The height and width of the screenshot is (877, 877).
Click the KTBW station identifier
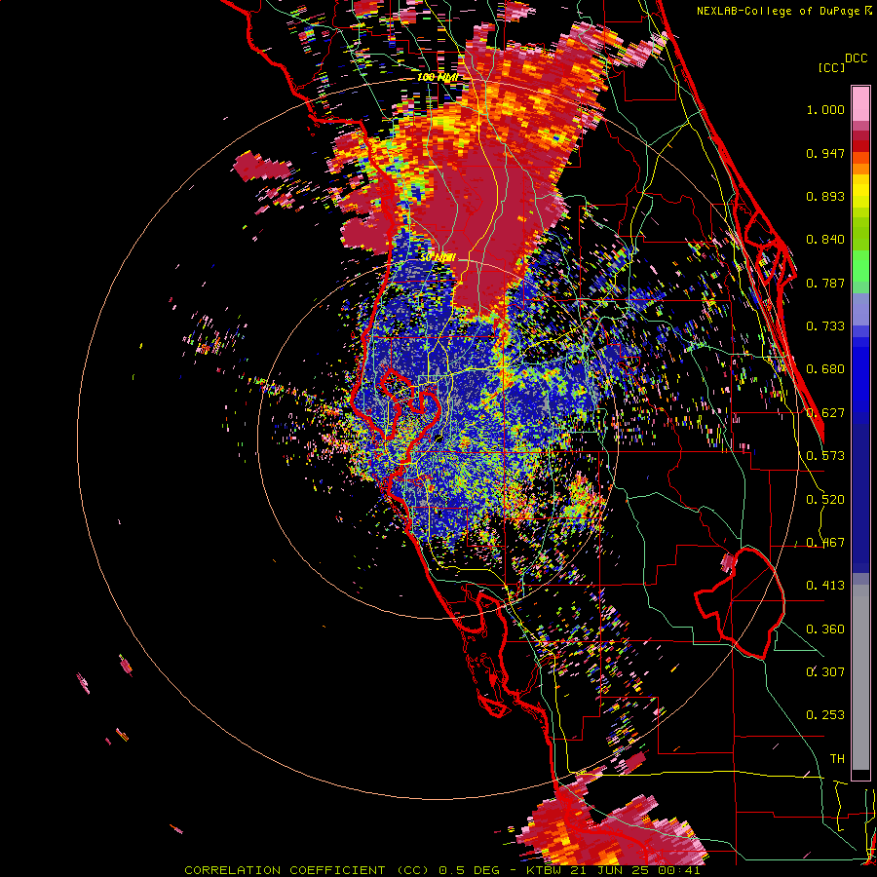point(546,870)
